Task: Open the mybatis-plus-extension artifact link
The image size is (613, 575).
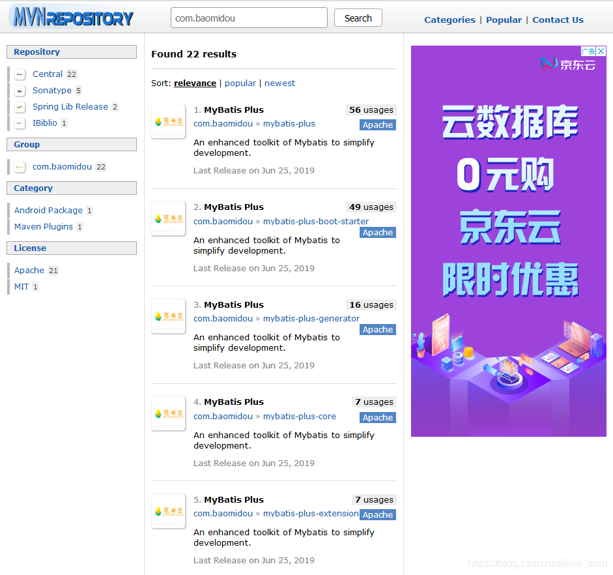Action: tap(311, 514)
